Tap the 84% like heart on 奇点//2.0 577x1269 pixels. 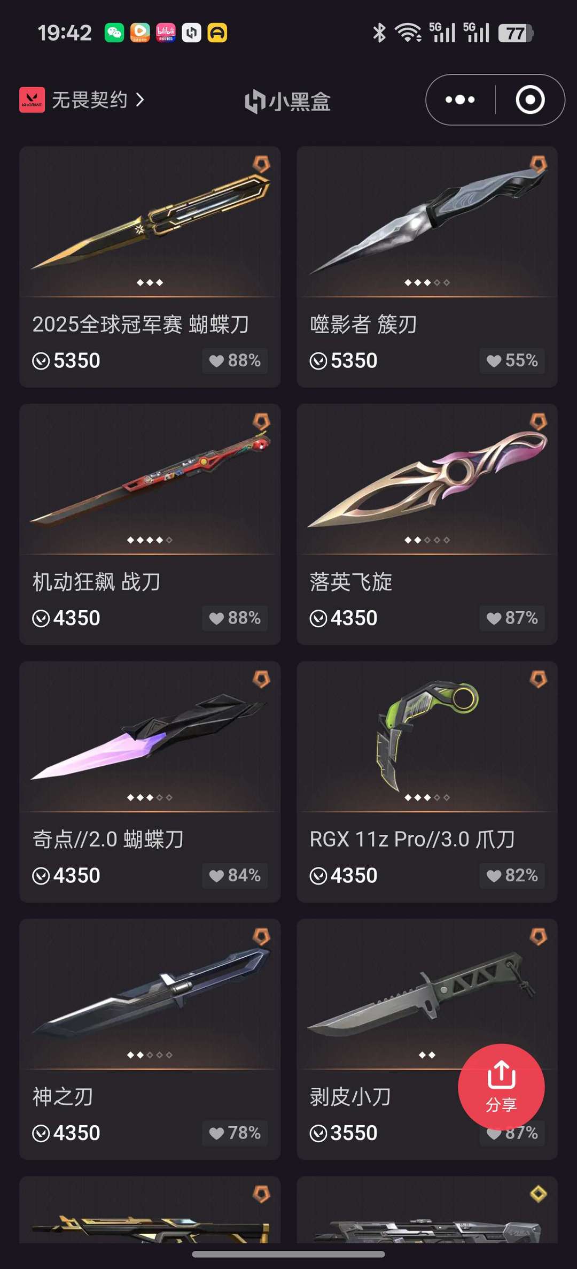click(216, 876)
